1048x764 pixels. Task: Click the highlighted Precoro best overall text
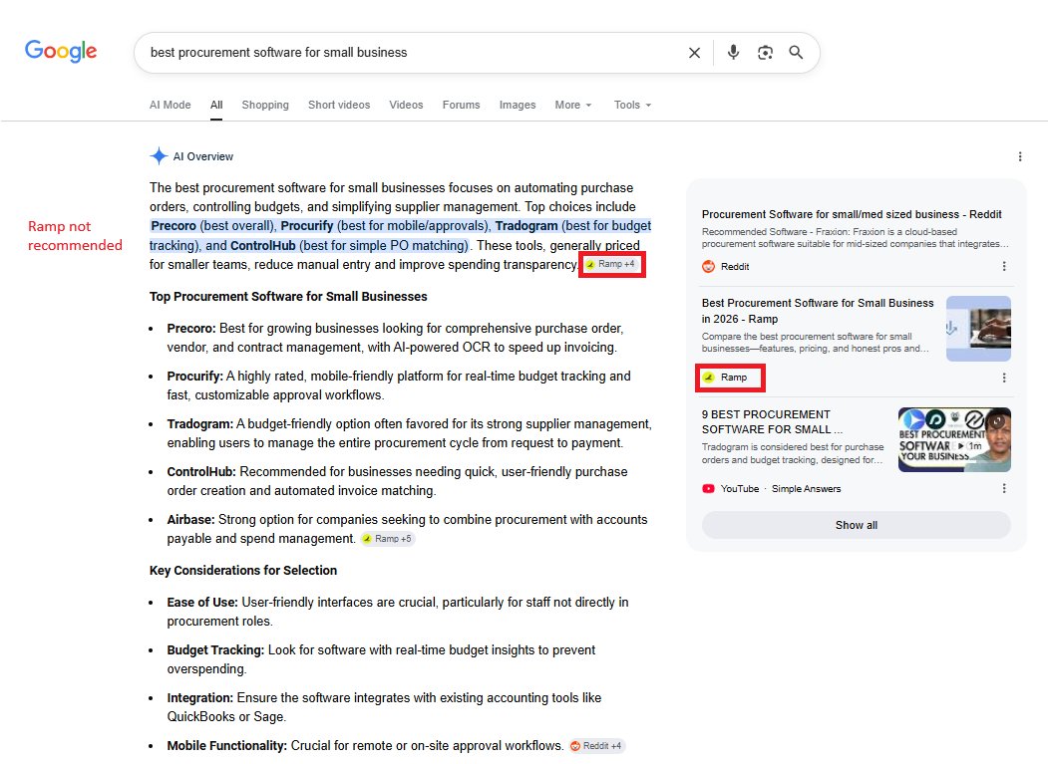212,226
